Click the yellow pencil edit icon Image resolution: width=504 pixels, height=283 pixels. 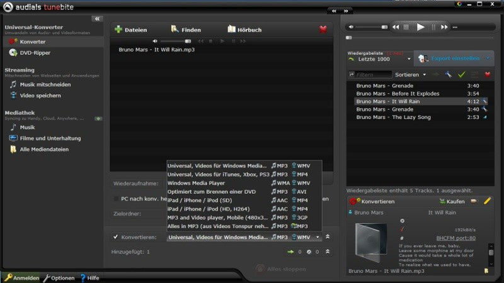click(x=487, y=201)
